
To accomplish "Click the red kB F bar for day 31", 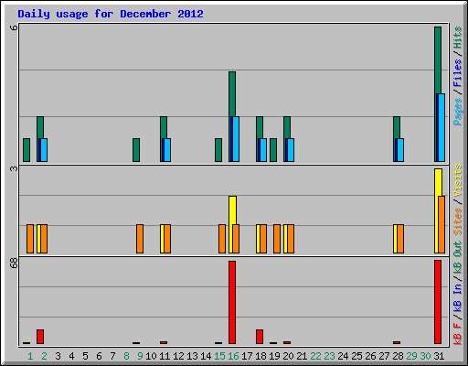I will coord(438,302).
